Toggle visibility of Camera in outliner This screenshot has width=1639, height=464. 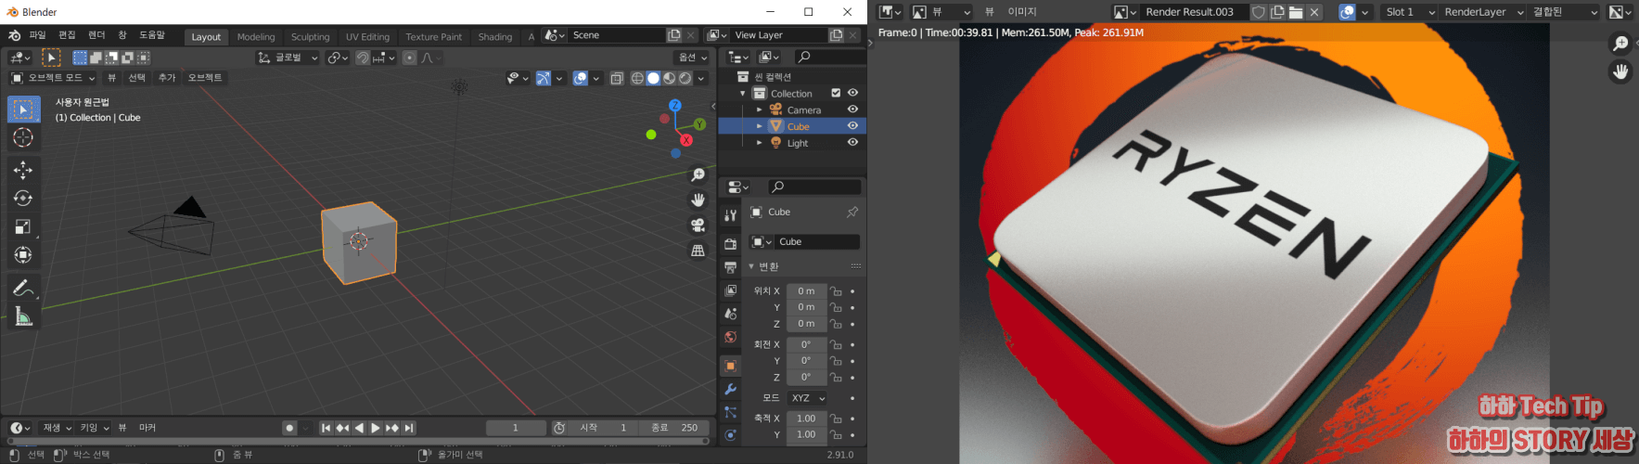tap(852, 110)
